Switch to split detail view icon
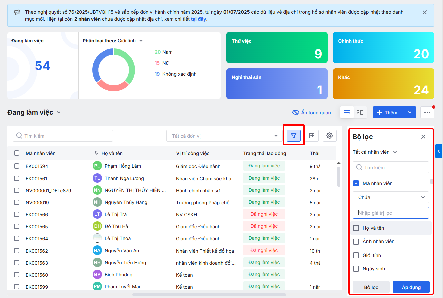The width and height of the screenshot is (443, 298). point(360,112)
